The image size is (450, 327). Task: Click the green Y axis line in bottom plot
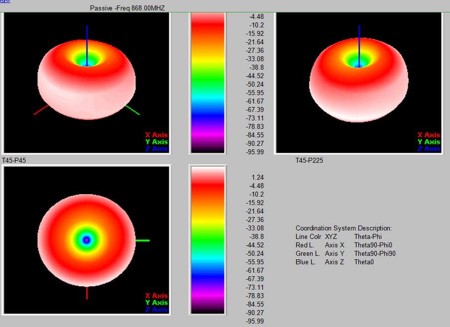pyautogui.click(x=142, y=240)
